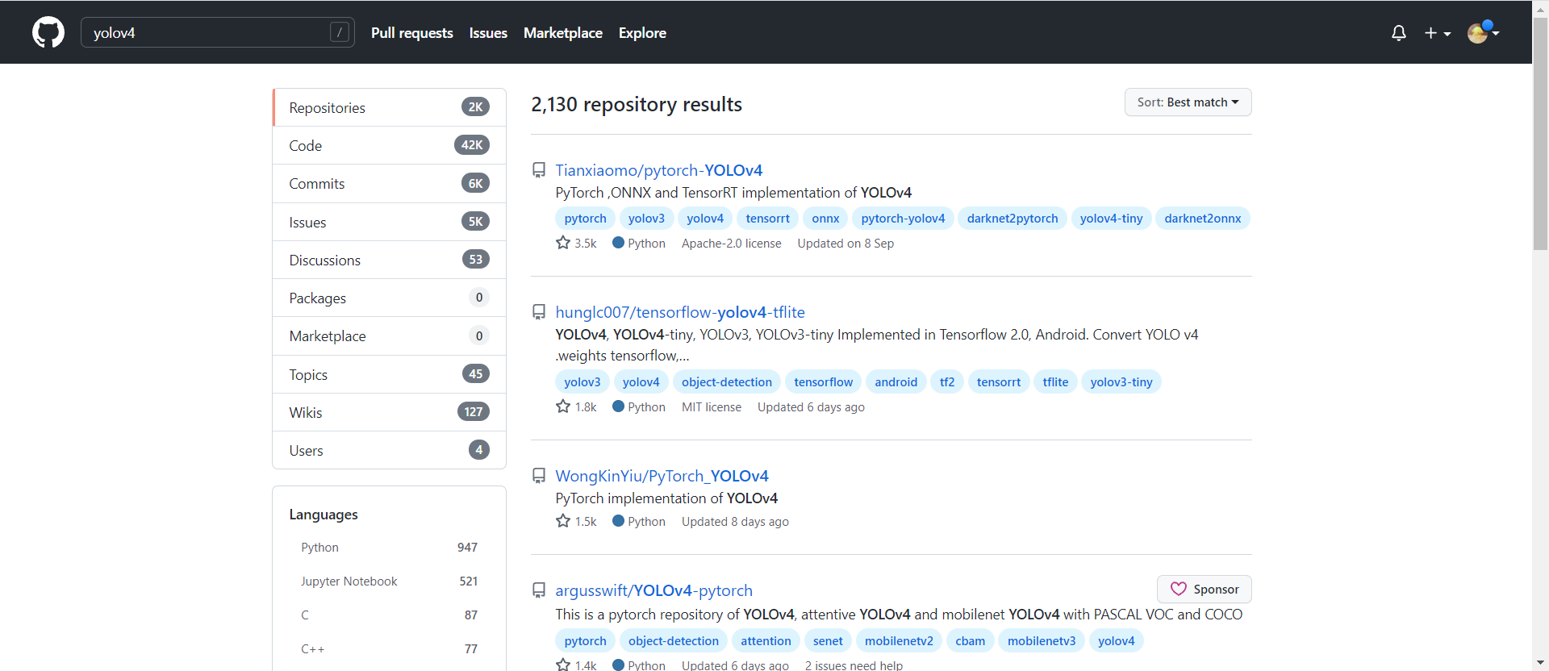This screenshot has height=671, width=1549.
Task: Filter results by Jupyter Notebook language
Action: 390,581
